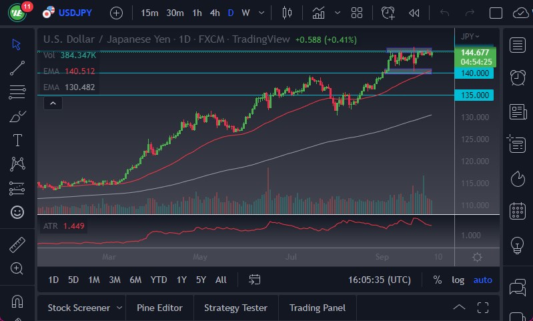Open the JPY currency dropdown

click(470, 36)
